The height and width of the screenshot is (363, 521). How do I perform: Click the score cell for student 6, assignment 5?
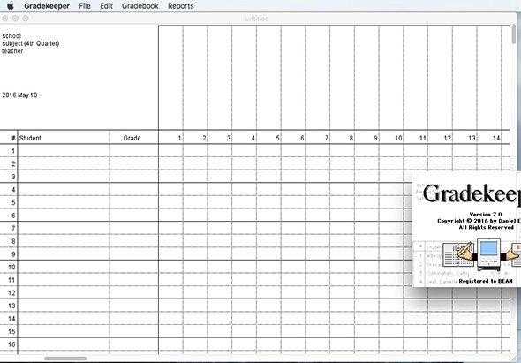268,216
